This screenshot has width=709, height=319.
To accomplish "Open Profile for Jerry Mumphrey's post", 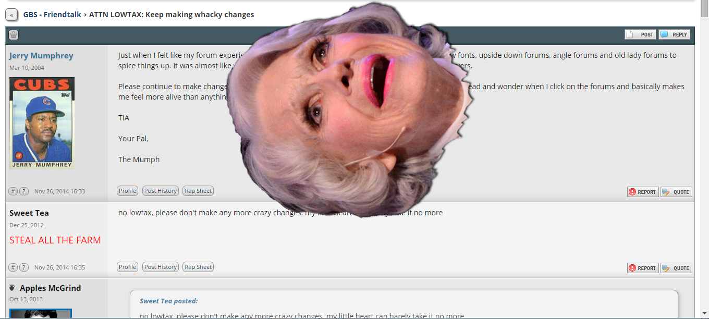I will coord(127,191).
